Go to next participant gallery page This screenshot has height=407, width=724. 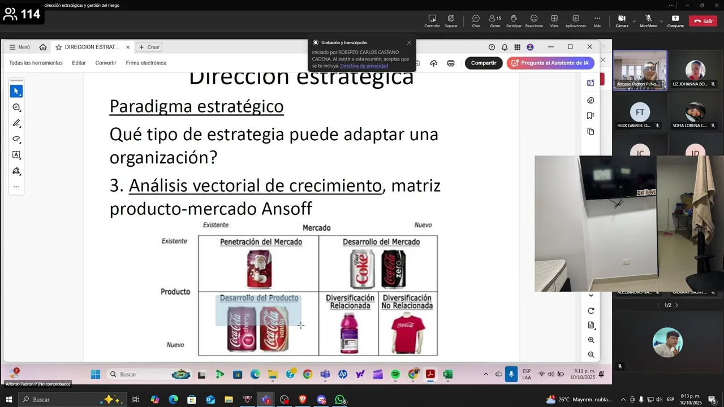point(676,305)
